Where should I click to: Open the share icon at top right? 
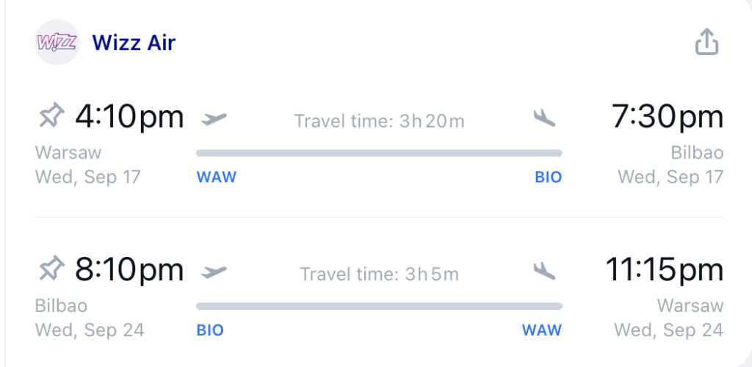point(707,42)
